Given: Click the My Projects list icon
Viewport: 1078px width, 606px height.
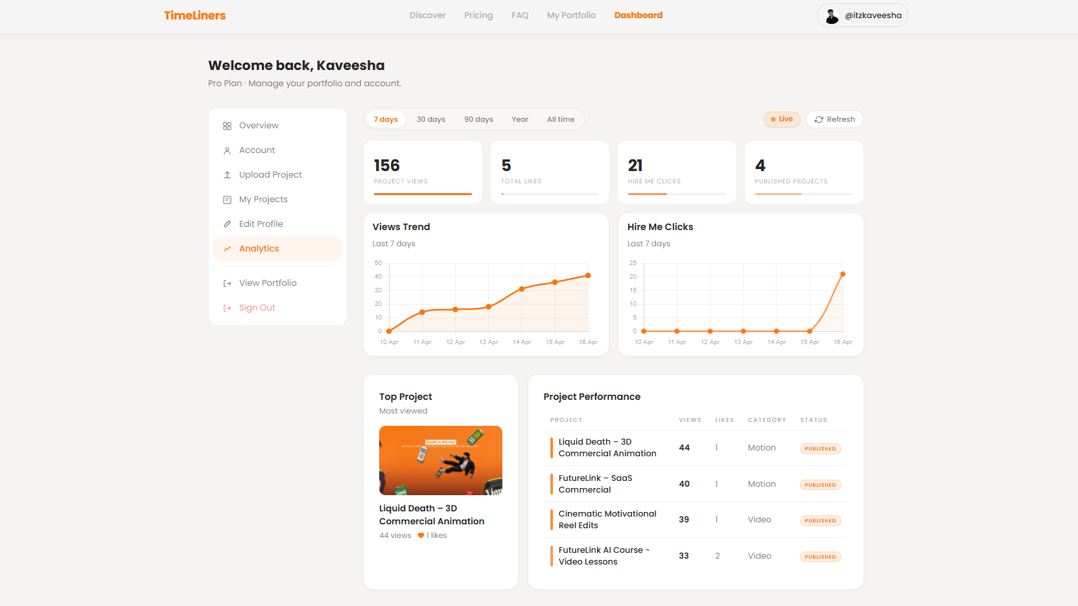Looking at the screenshot, I should click(227, 200).
